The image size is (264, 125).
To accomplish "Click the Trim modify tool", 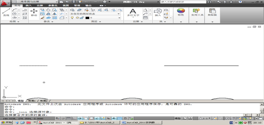I will click(x=62, y=14).
